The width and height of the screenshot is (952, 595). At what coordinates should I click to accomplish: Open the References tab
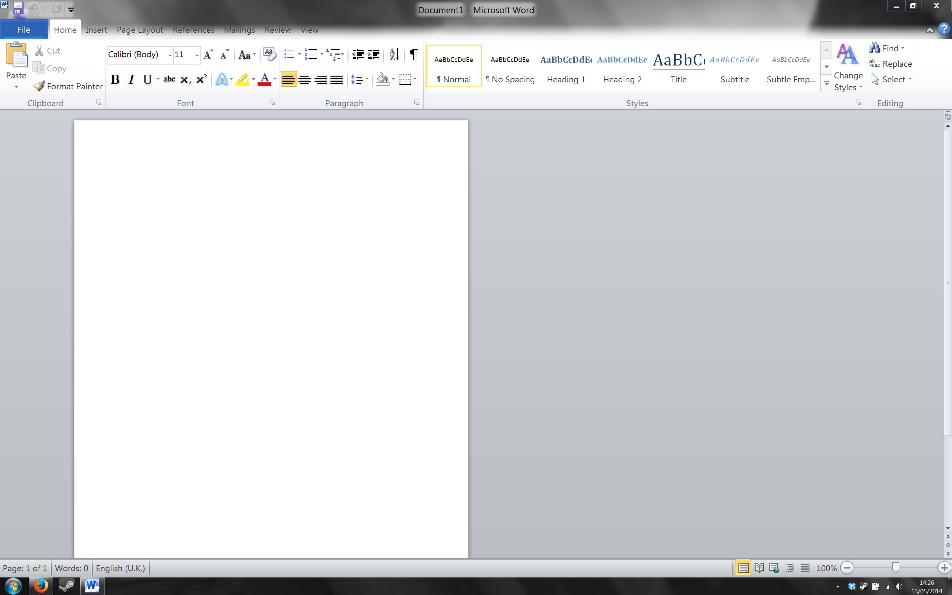(193, 30)
